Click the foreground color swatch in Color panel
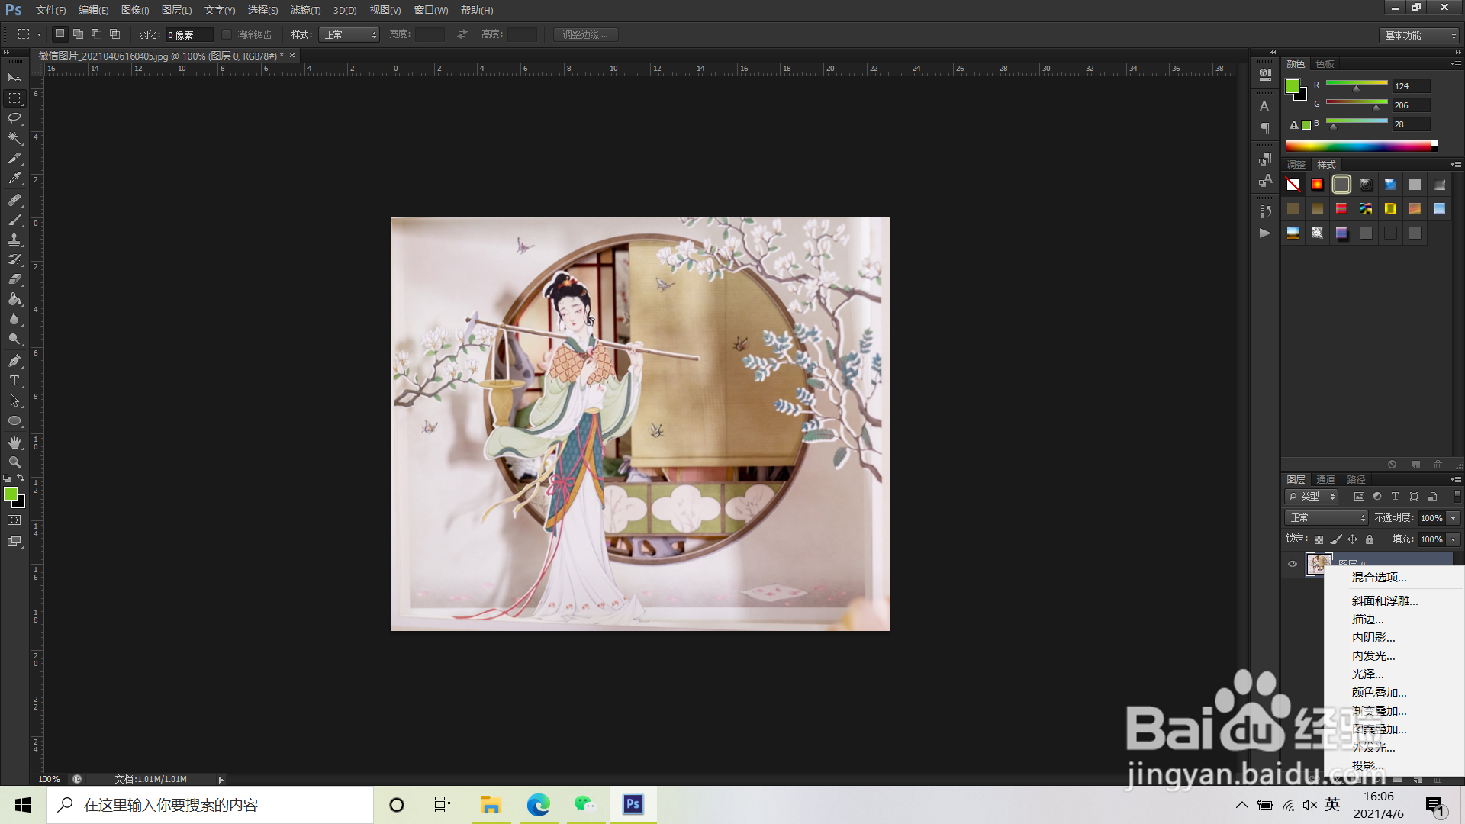The height and width of the screenshot is (824, 1465). 1292,86
